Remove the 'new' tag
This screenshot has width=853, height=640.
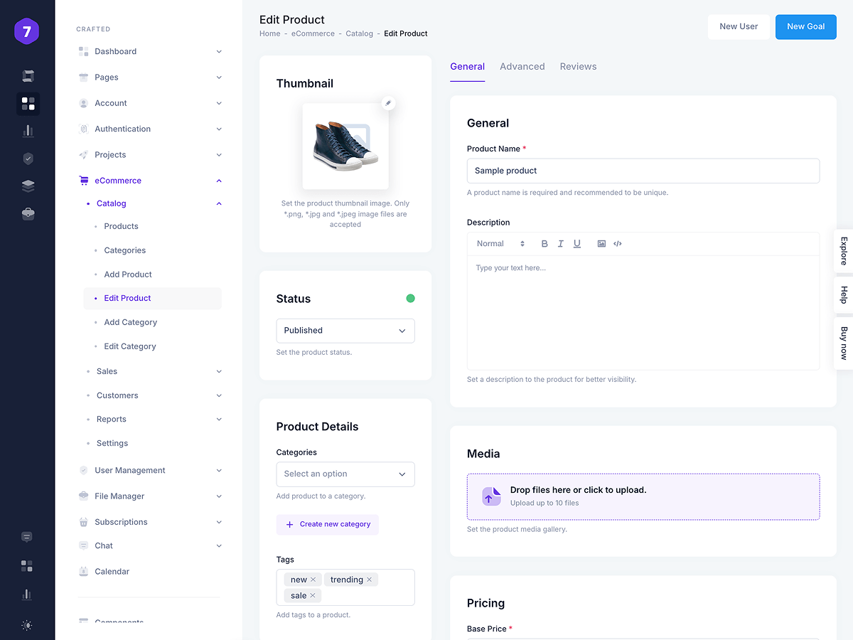pos(313,580)
